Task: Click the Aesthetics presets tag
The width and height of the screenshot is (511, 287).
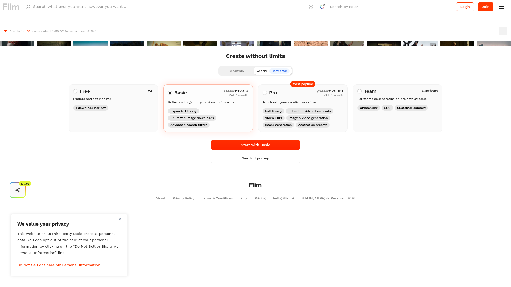Action: [x=313, y=125]
